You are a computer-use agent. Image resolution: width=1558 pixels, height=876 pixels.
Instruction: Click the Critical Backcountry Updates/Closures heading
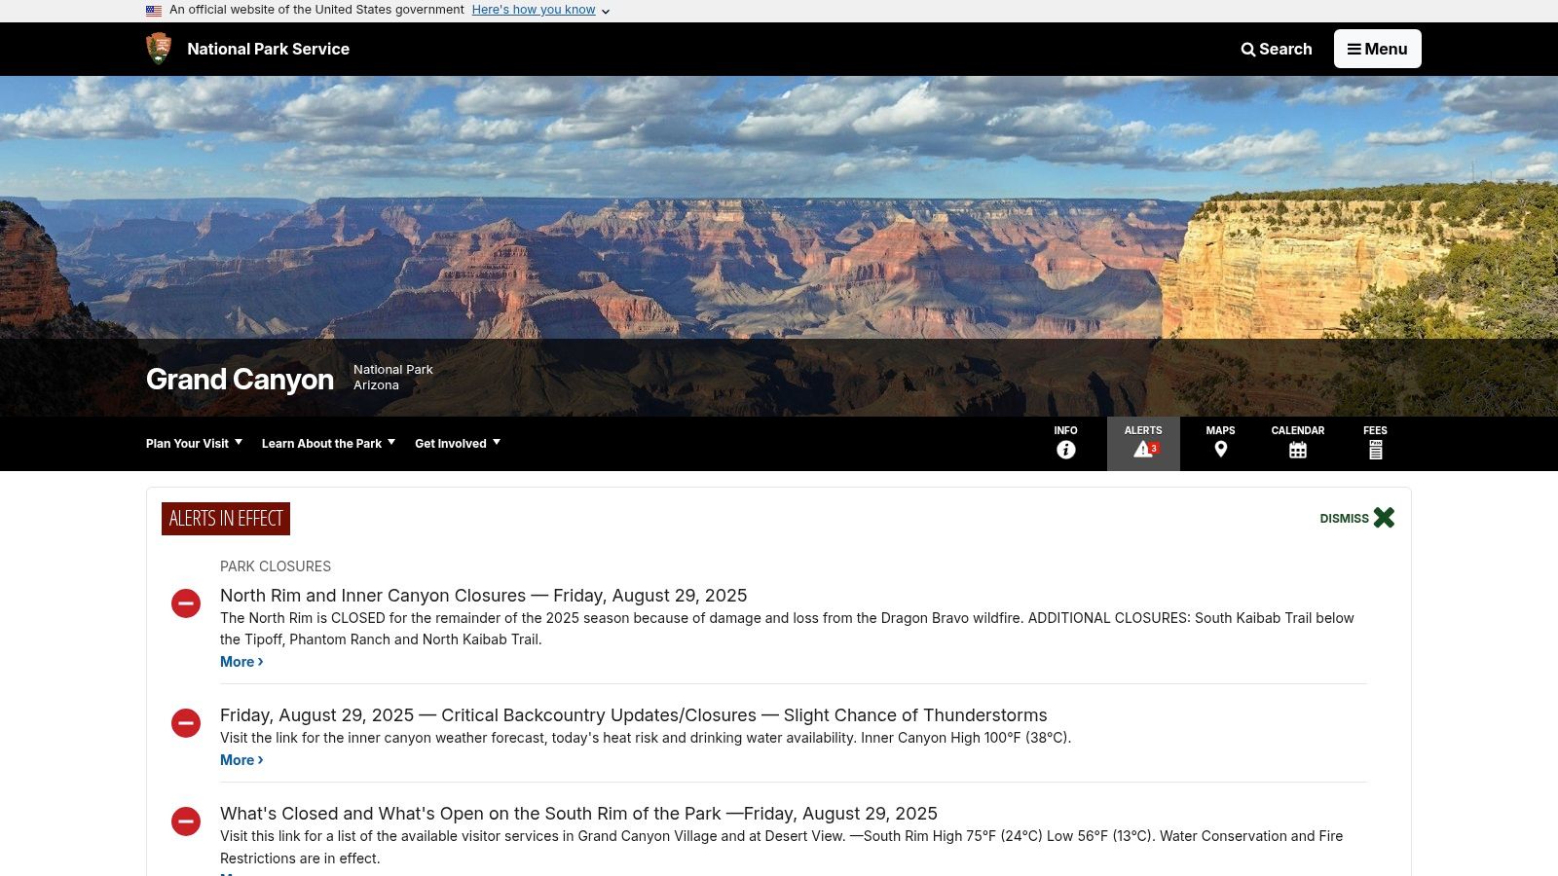point(634,715)
